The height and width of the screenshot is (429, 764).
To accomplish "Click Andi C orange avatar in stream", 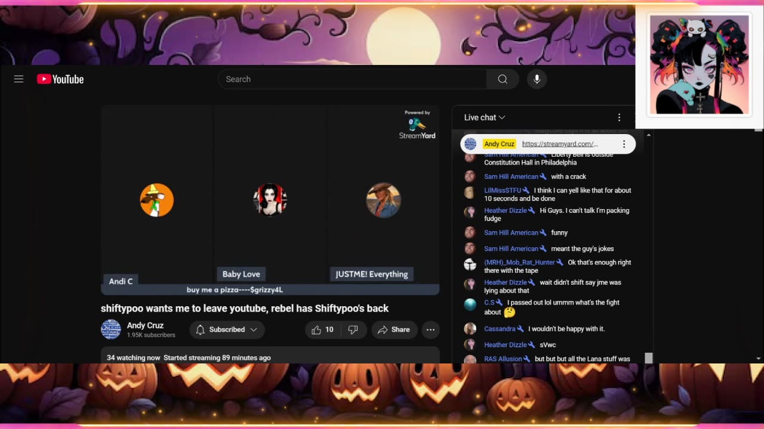I will pos(157,200).
